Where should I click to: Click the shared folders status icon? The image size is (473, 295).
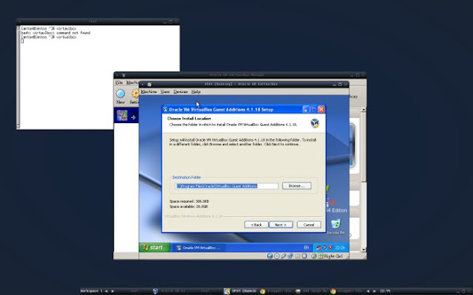click(297, 256)
